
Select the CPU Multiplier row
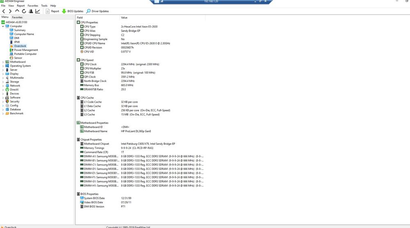tap(141, 68)
